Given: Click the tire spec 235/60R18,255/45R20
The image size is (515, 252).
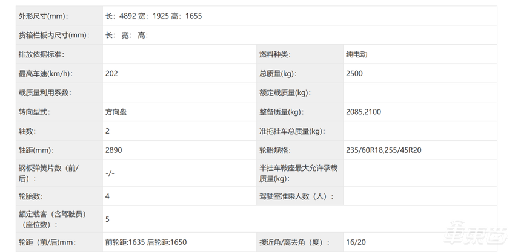Looking at the screenshot, I should 382,150.
